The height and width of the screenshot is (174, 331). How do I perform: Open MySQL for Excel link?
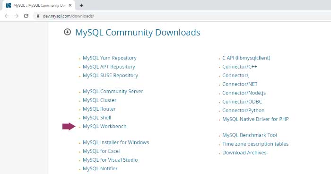[101, 151]
